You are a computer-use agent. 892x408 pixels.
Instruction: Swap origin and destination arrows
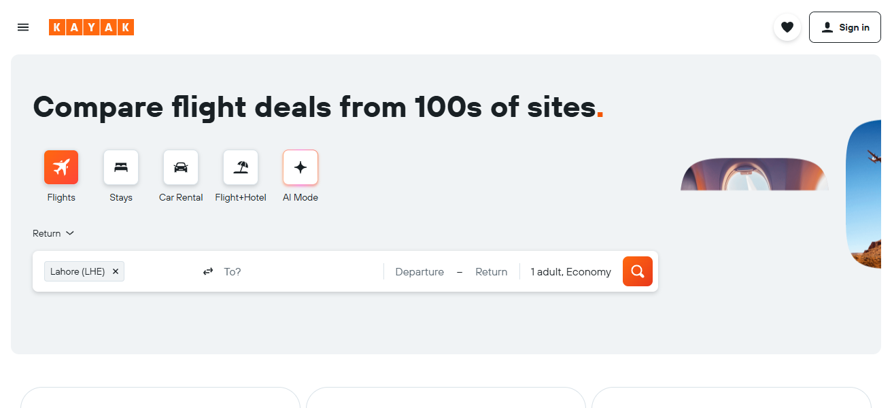208,272
